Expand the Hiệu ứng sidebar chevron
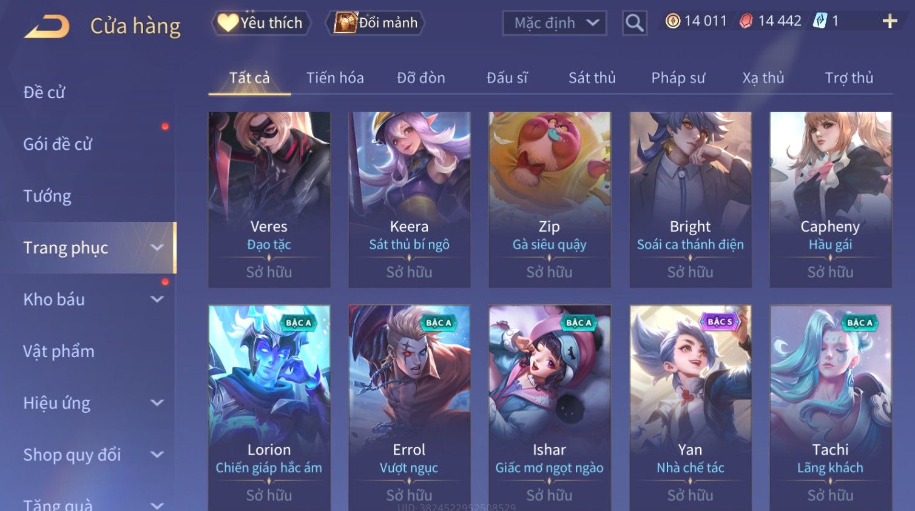Screen dimensions: 915x511 click(157, 402)
